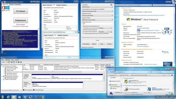Click Музыка in Explorer navigation pane

click(114, 78)
